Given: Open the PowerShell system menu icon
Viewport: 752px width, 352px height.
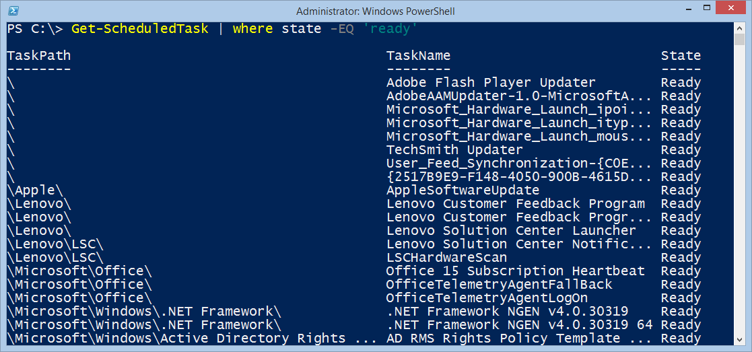Looking at the screenshot, I should [13, 11].
